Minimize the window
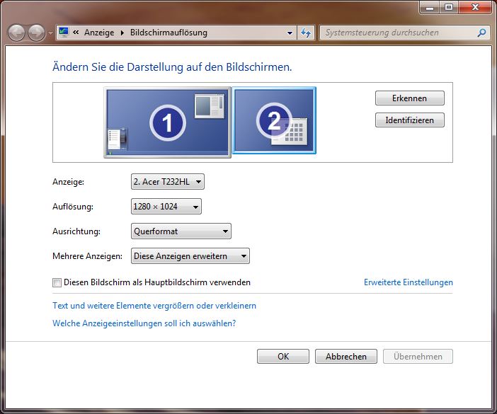This screenshot has width=497, height=414. [430, 7]
